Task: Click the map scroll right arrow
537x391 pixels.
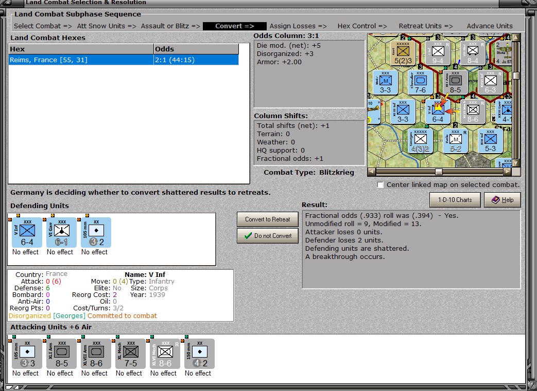Action: tap(508, 171)
